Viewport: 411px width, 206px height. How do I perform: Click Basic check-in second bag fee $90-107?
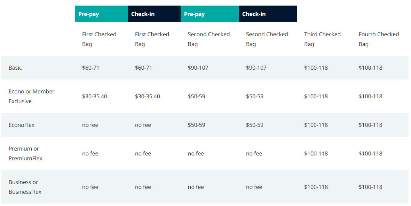coord(256,68)
